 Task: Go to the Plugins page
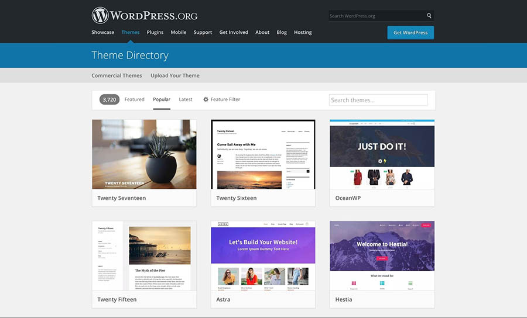pyautogui.click(x=155, y=32)
